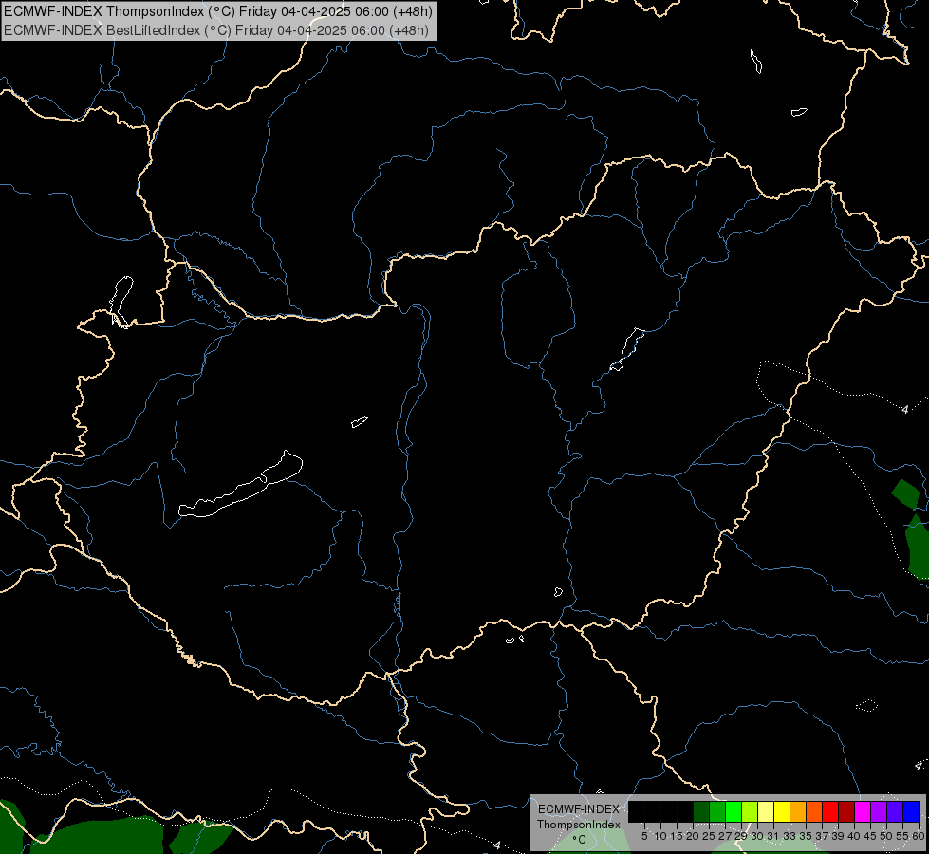This screenshot has width=929, height=854.
Task: Select the indigo 50–55 legend swatch
Action: pos(895,811)
